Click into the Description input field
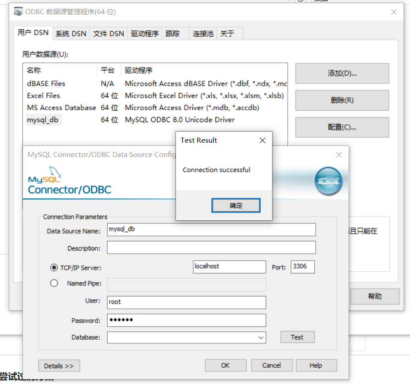The height and width of the screenshot is (386, 410). point(211,248)
